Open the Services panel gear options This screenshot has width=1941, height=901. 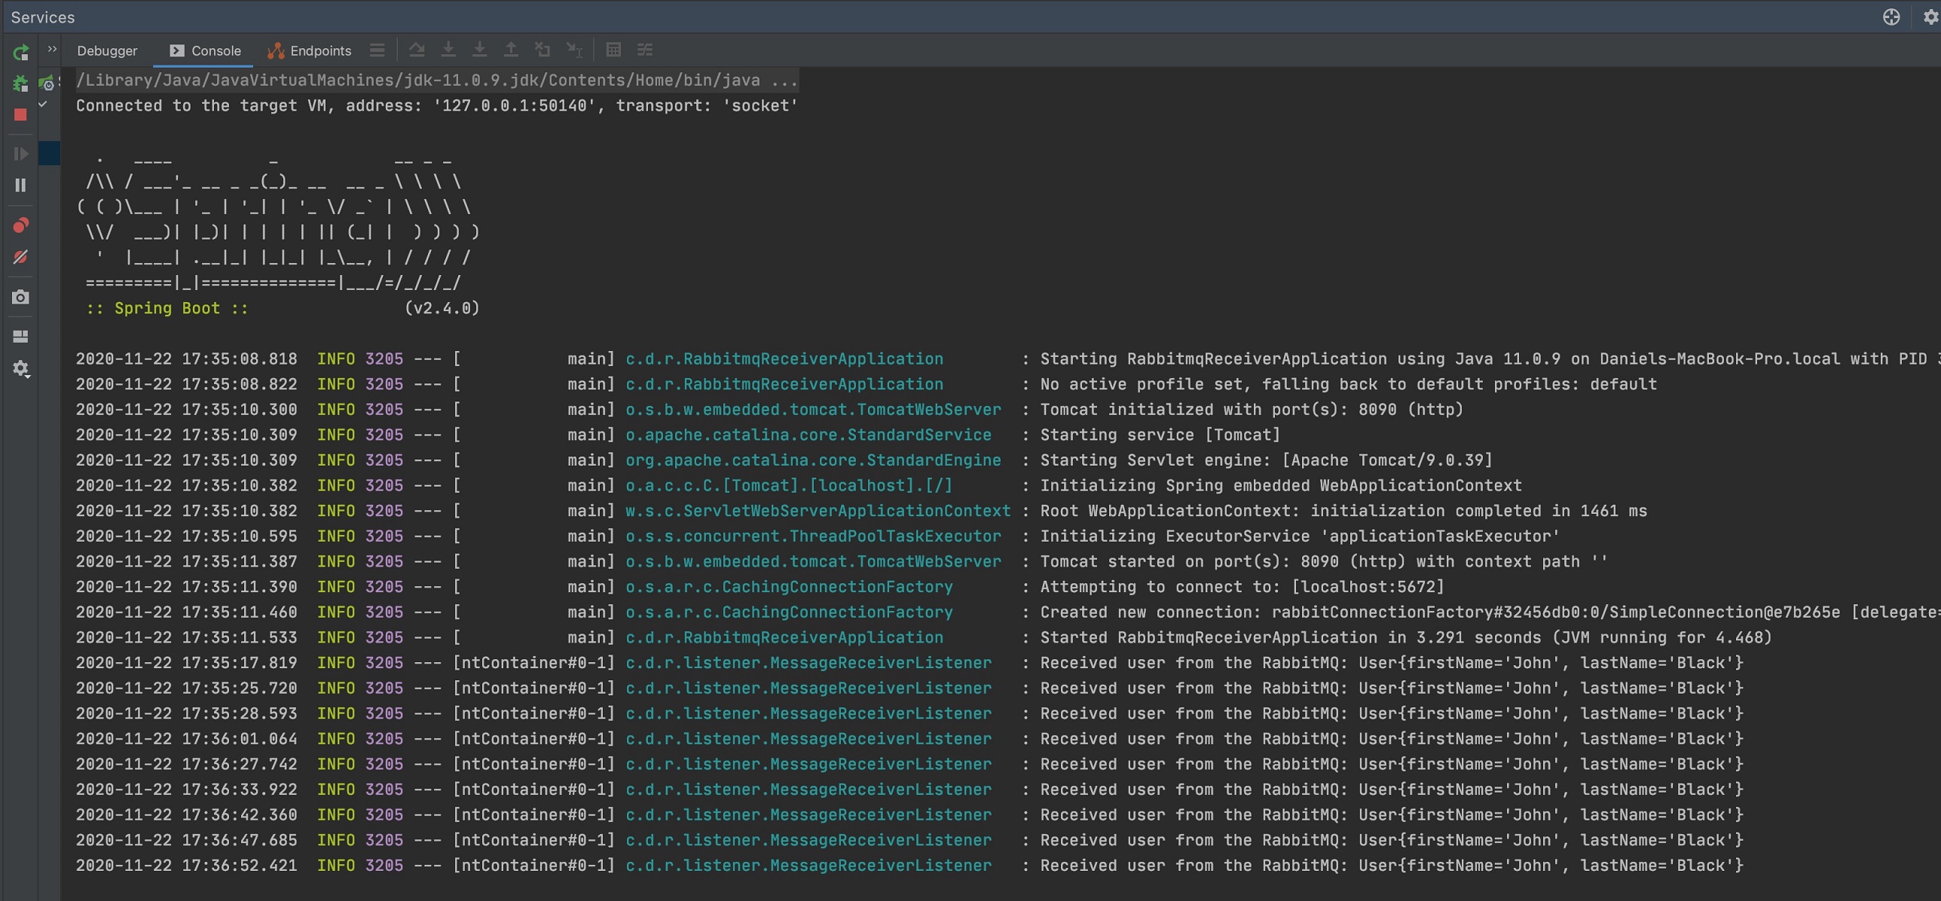coord(1930,17)
